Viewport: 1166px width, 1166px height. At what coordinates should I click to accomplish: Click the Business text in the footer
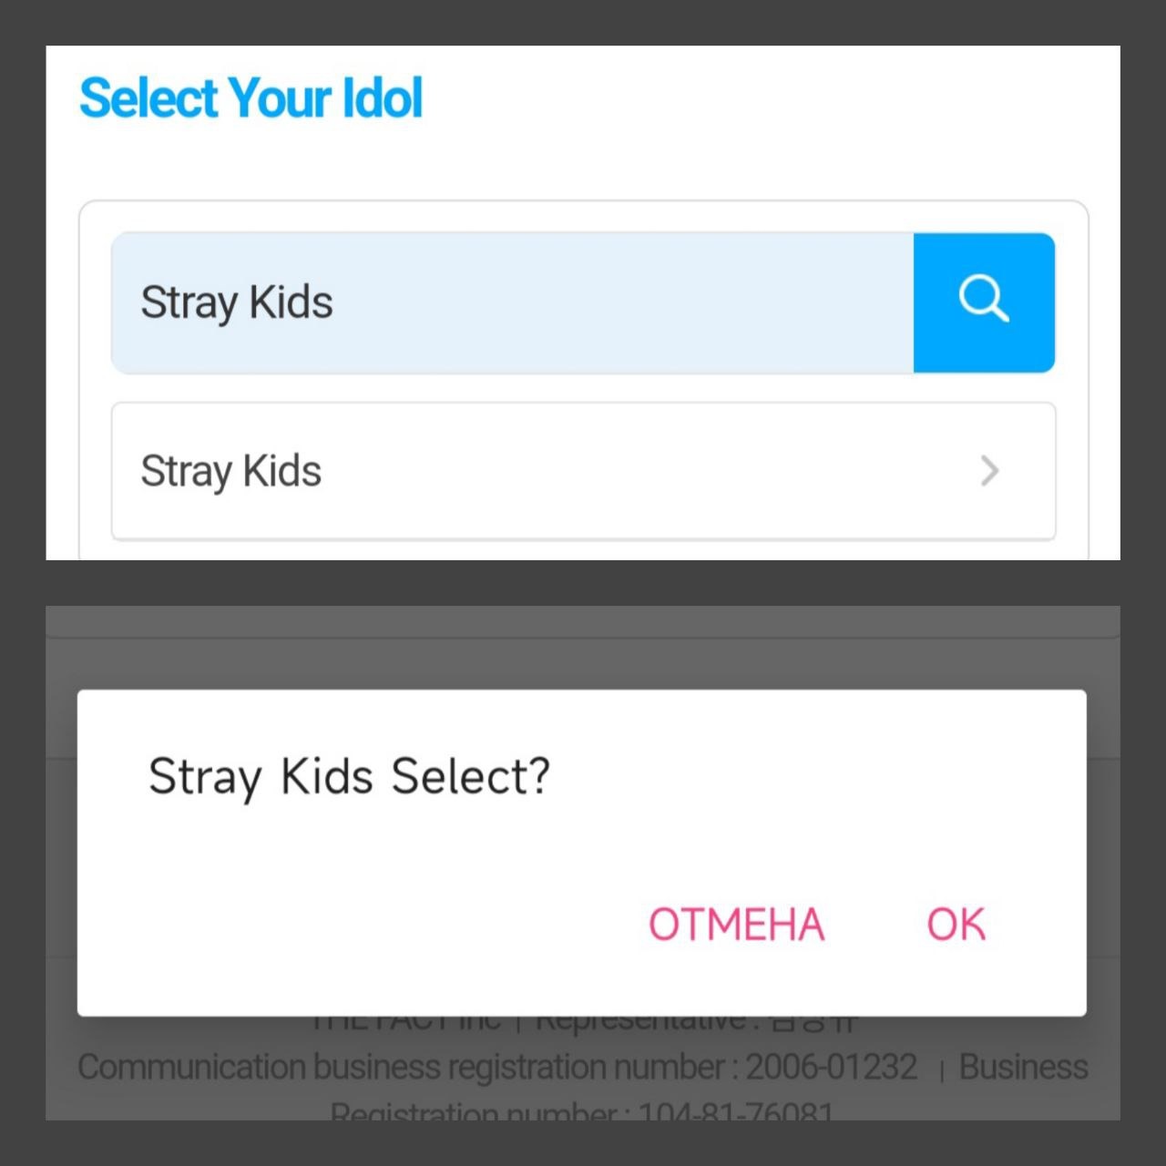pyautogui.click(x=1023, y=1067)
